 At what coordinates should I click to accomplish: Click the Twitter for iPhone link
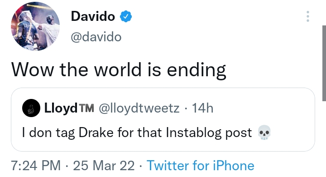coord(201,166)
